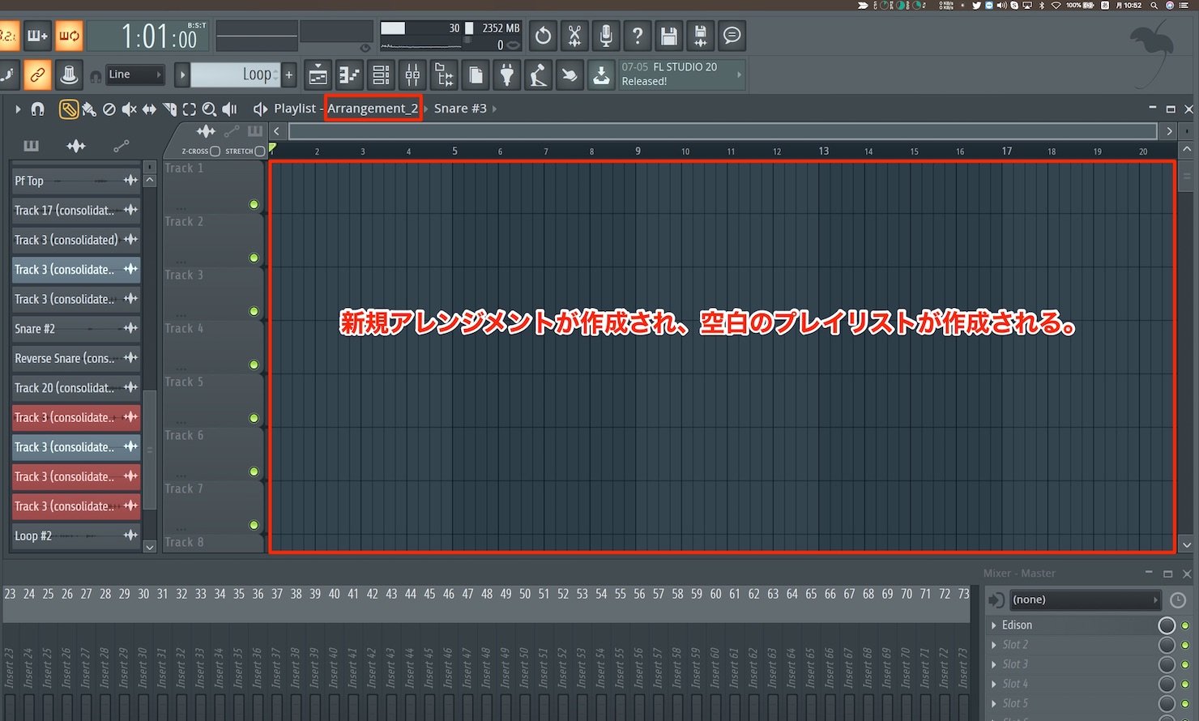
Task: Open the project picker pages icon
Action: tap(476, 75)
